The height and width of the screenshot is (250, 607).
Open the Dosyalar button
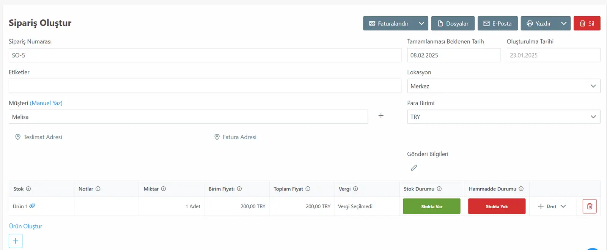(453, 24)
